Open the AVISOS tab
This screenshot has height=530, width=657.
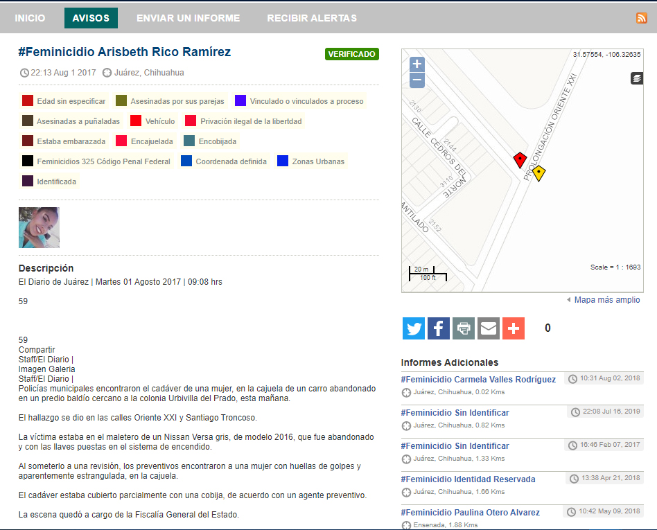coord(91,18)
